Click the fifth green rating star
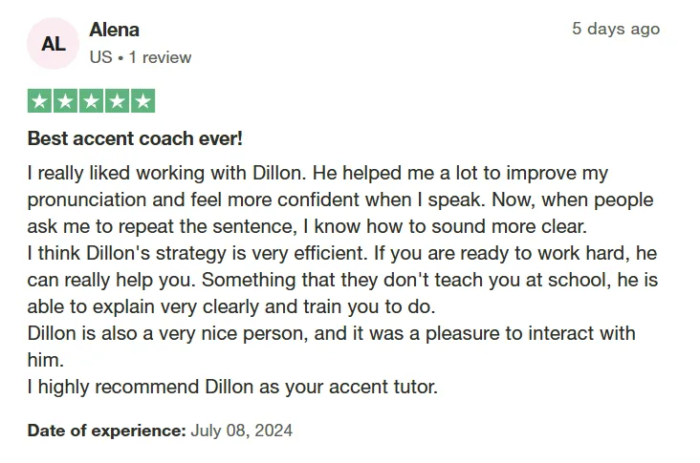Viewport: 700px width, 463px height. (143, 100)
